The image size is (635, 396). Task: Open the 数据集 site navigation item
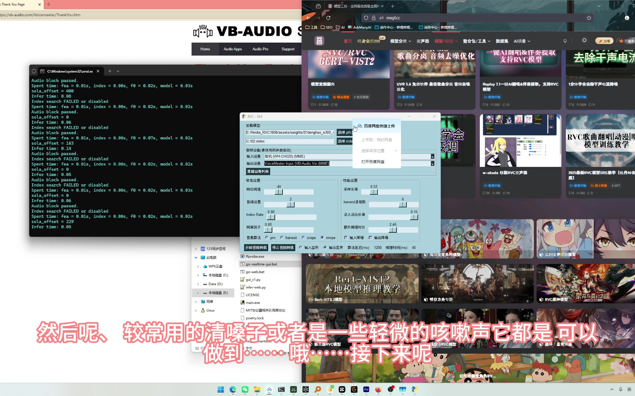(x=502, y=41)
